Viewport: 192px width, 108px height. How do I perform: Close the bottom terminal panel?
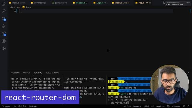[188, 73]
